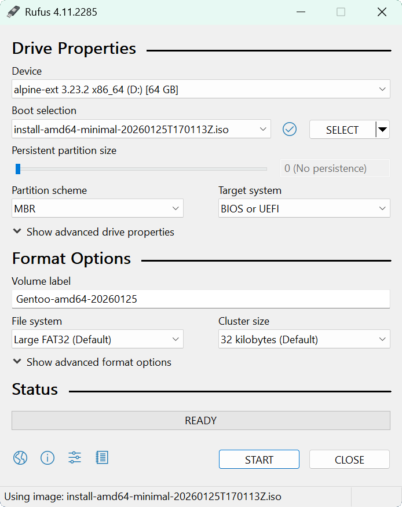Open the Partition scheme MBR dropdown
Viewport: 402px width, 507px height.
(x=97, y=209)
